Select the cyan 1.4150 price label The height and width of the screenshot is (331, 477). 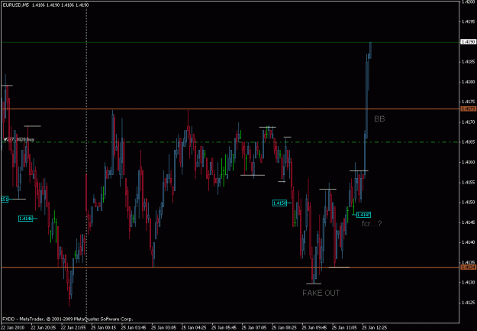279,203
